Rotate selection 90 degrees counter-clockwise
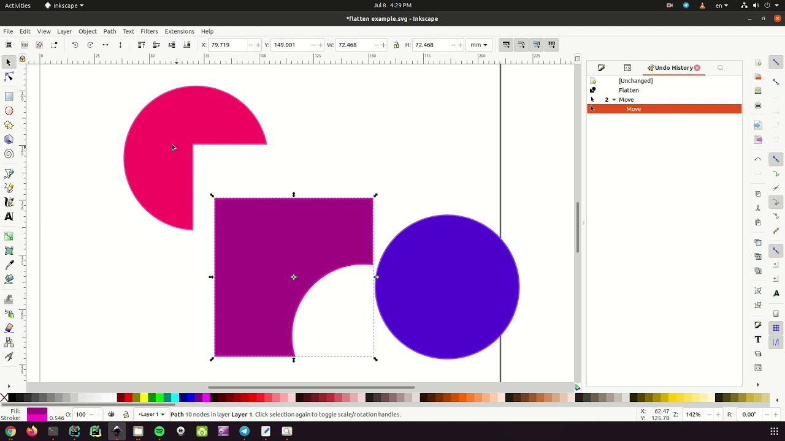The image size is (785, 441). click(75, 45)
